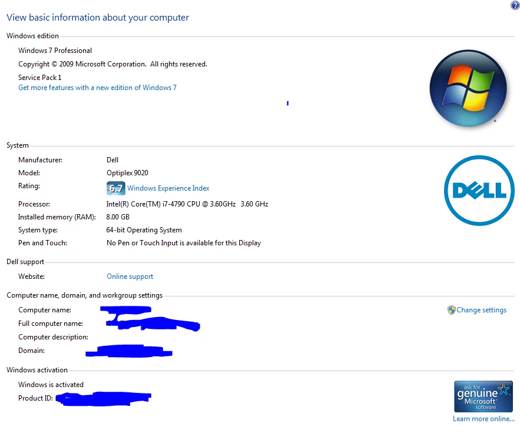Click the Dell support section header
The width and height of the screenshot is (520, 440).
(x=25, y=262)
